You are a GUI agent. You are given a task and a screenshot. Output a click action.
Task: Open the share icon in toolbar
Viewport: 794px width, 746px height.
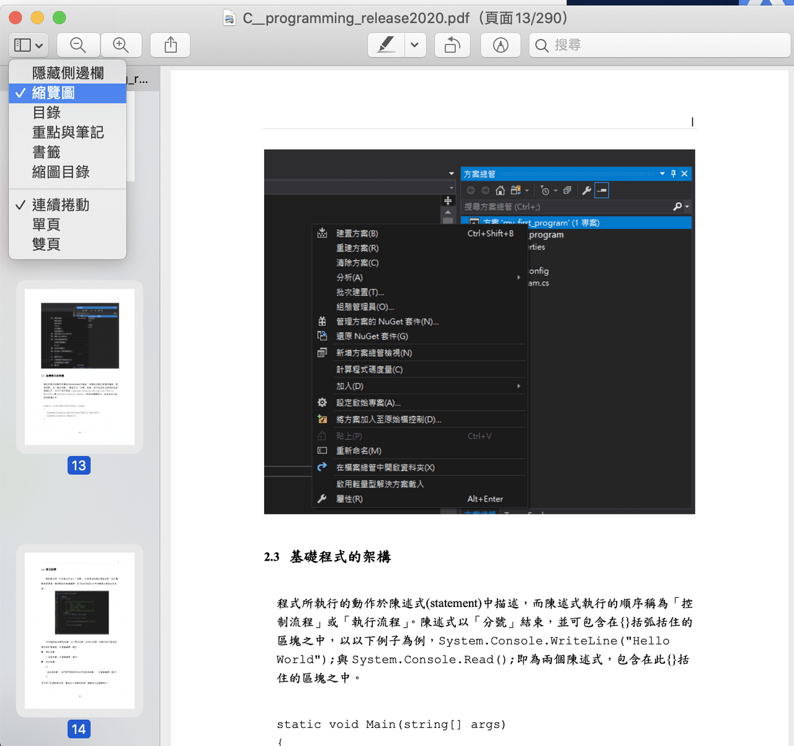point(171,45)
